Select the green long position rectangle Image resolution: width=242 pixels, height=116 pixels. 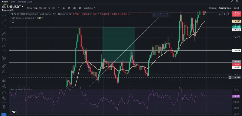tap(119, 45)
